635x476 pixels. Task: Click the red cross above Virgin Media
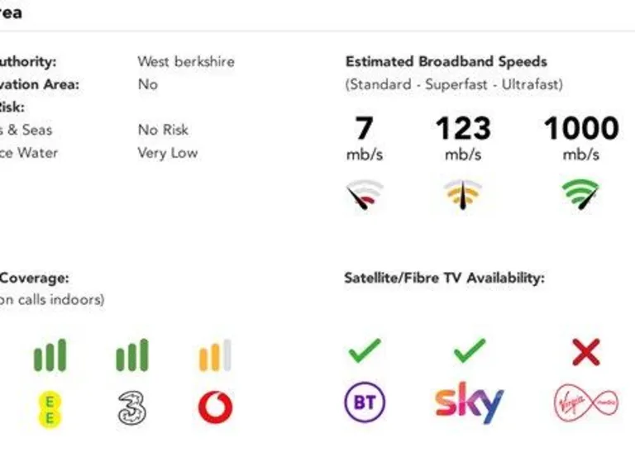point(585,353)
